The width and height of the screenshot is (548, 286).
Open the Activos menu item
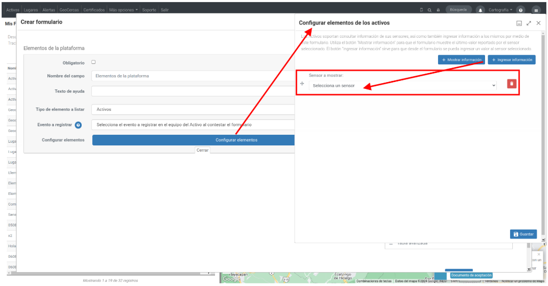pyautogui.click(x=13, y=10)
